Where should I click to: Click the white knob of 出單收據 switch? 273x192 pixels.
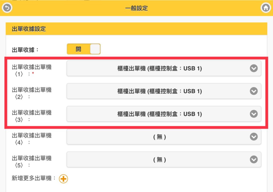tap(95, 49)
